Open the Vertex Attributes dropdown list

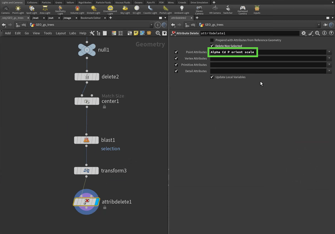329,59
